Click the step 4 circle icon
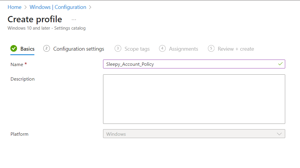Screen dimensions: 300x168 point(162,49)
